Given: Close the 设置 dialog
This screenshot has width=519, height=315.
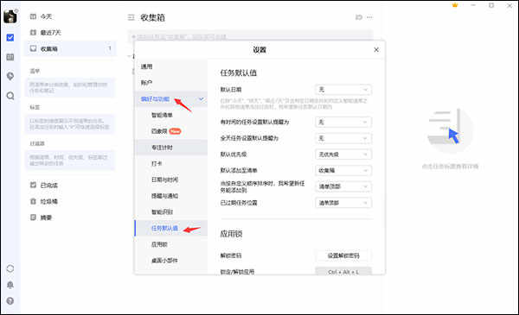Looking at the screenshot, I should click(376, 50).
